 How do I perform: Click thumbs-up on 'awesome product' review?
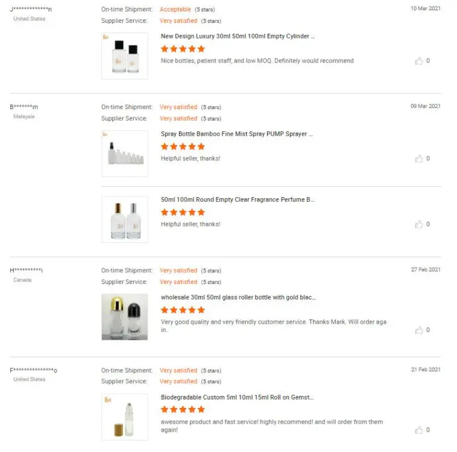click(419, 430)
